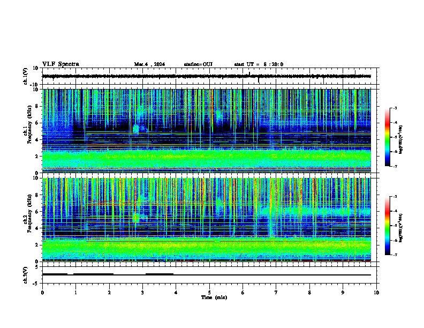Click the "station=OUI" header label
This screenshot has width=424, height=328.
click(198, 64)
